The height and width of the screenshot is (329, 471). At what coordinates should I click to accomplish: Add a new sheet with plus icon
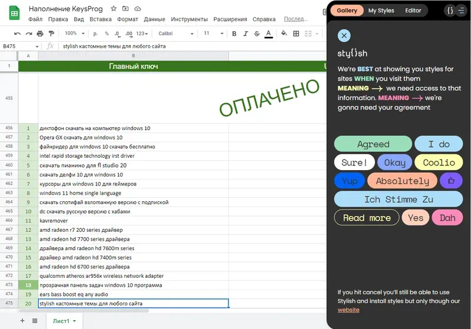click(x=22, y=321)
